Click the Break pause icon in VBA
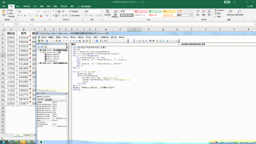Screen dimensions: 256x144 (x=74, y=41)
